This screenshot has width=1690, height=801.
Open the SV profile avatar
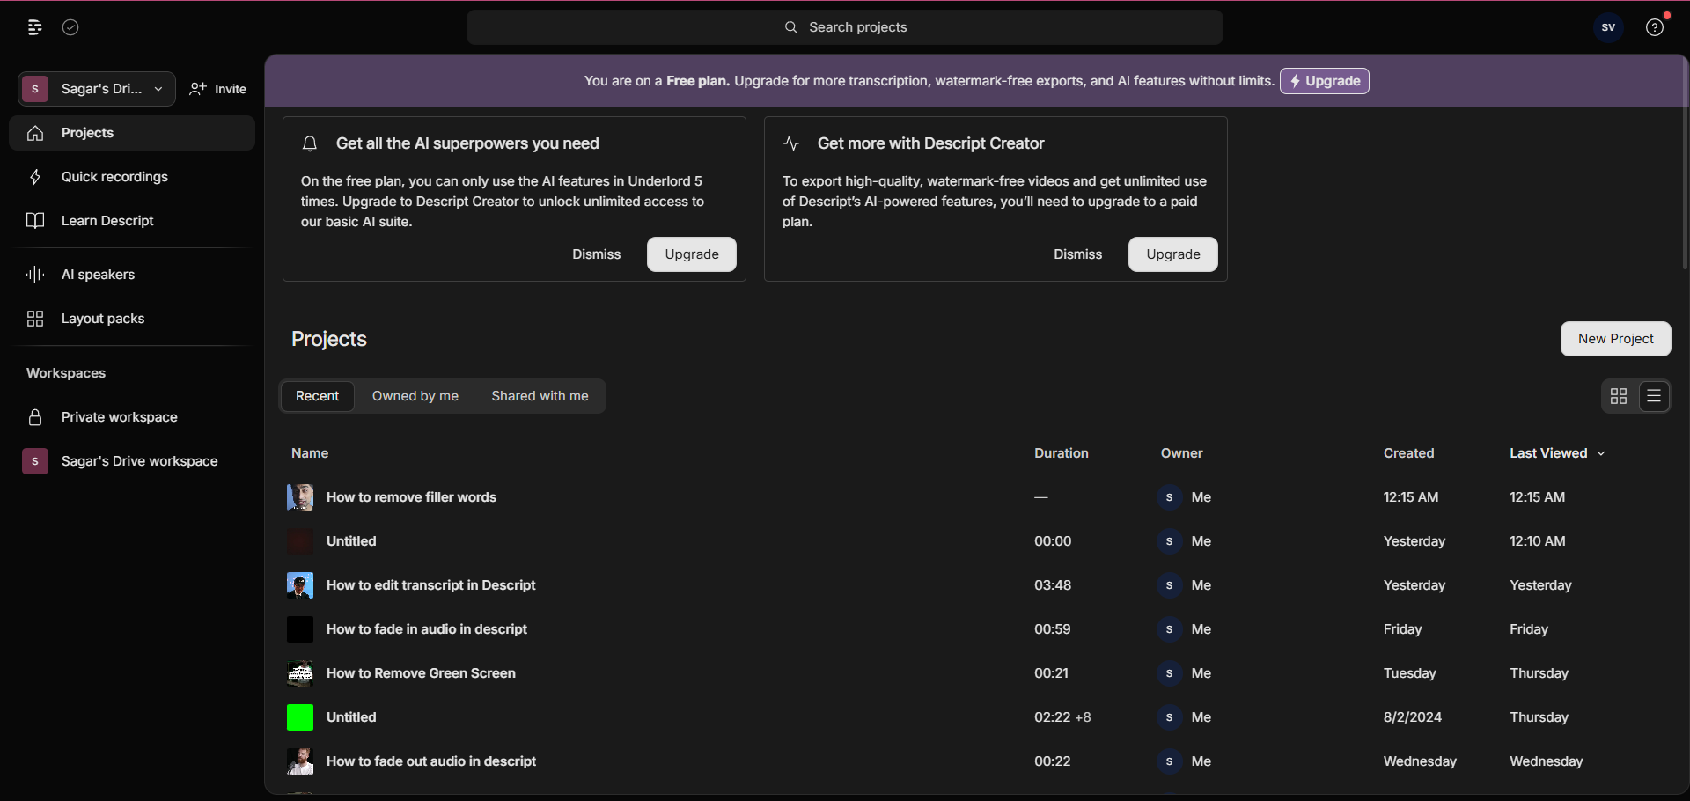click(x=1608, y=27)
